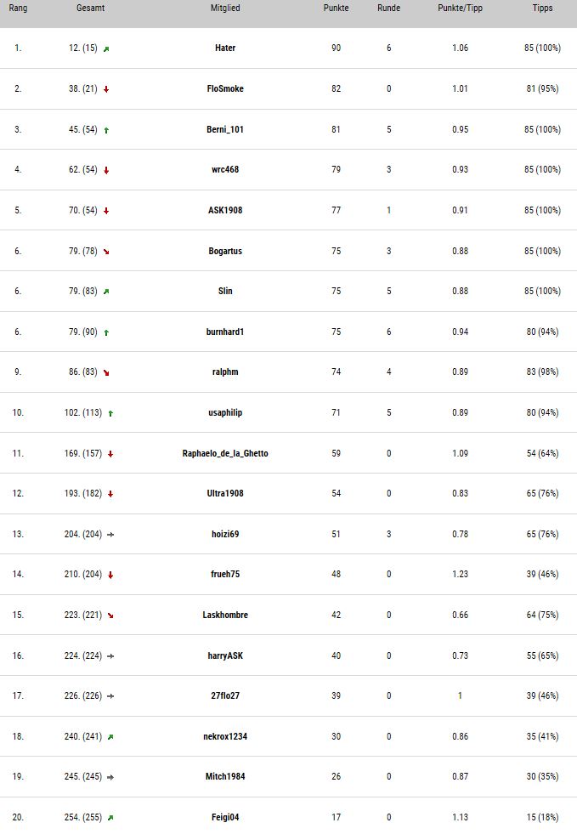Open member profile Hater
577x834 pixels.
click(x=225, y=48)
